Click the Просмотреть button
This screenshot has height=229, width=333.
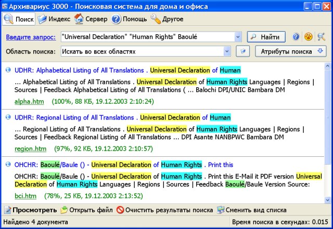point(31,210)
